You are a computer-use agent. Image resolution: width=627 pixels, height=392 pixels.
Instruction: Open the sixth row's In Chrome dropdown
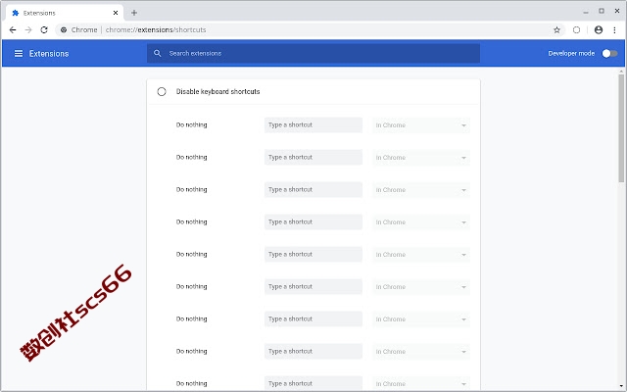pyautogui.click(x=421, y=287)
